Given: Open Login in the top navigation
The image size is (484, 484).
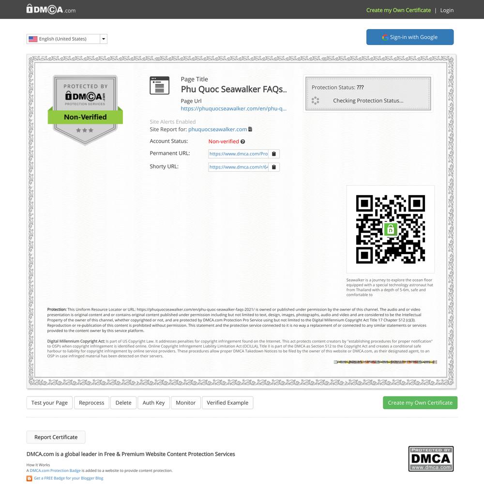Looking at the screenshot, I should [x=447, y=10].
